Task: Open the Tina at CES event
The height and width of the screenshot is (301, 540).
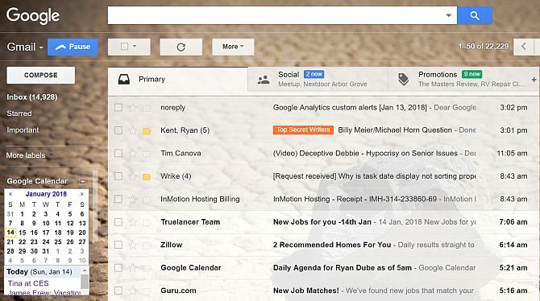Action: click(x=28, y=283)
